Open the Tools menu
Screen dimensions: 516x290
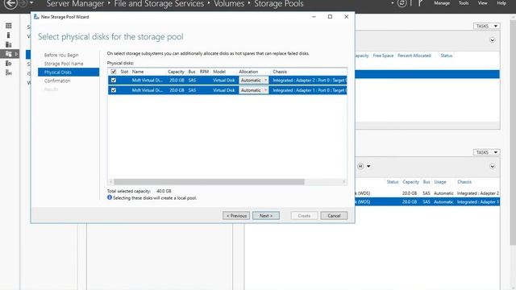pos(464,3)
